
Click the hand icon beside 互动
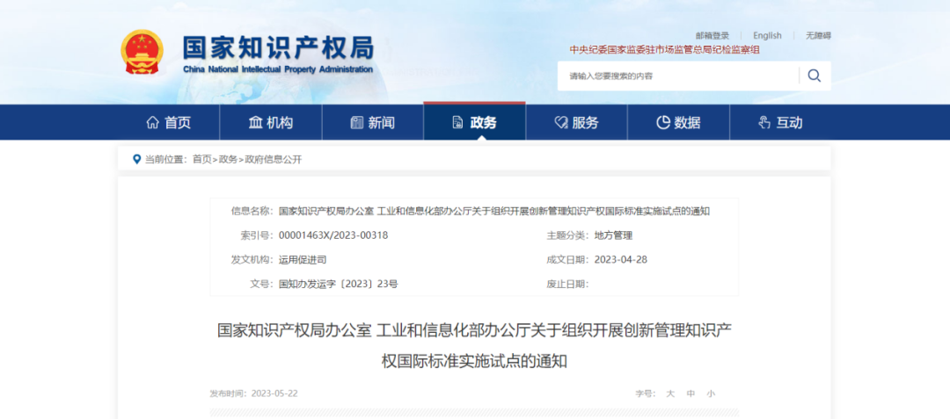point(764,123)
